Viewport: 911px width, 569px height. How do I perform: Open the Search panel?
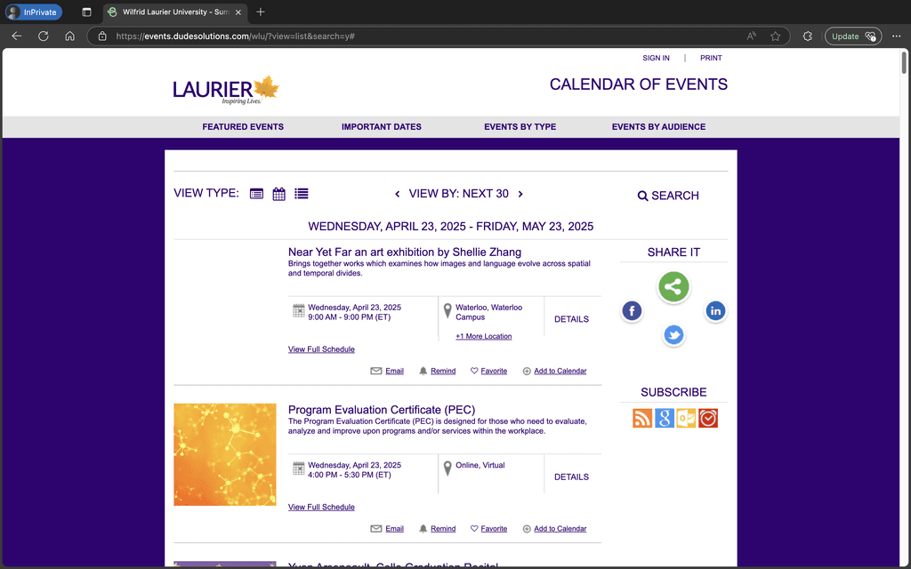[668, 196]
